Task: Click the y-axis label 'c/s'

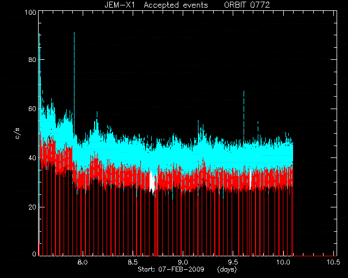Action: 18,133
